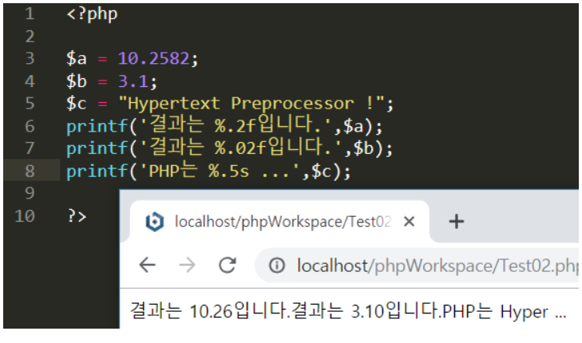Viewport: 582px width, 343px height.
Task: Click the <?php opening tag
Action: coord(92,14)
